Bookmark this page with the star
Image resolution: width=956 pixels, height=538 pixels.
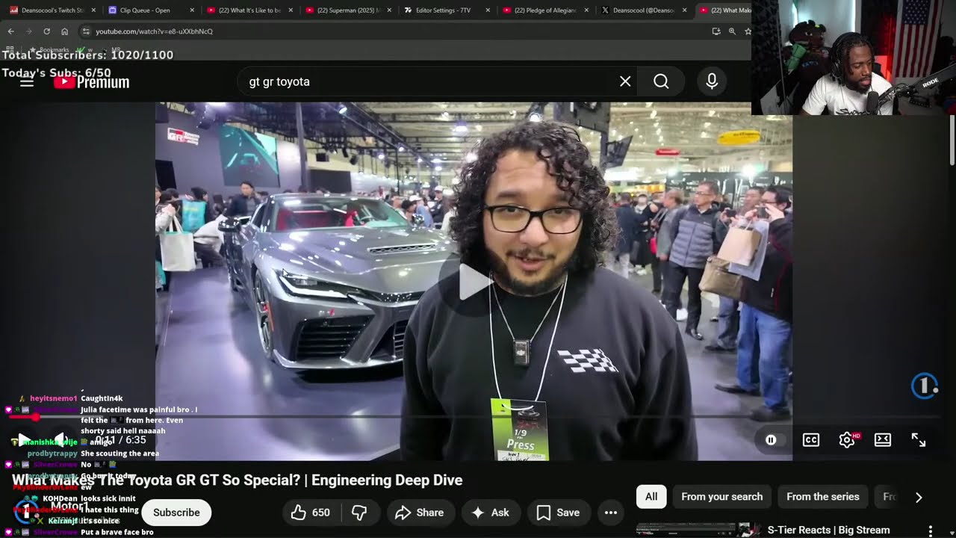(748, 31)
